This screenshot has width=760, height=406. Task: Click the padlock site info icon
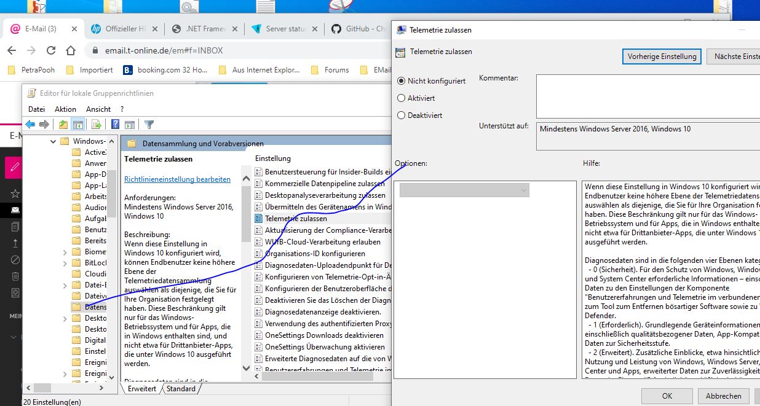(95, 50)
